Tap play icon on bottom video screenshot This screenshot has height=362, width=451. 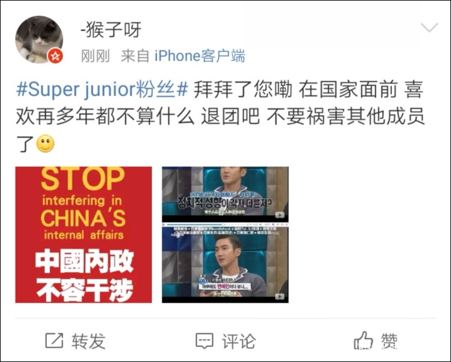280,296
